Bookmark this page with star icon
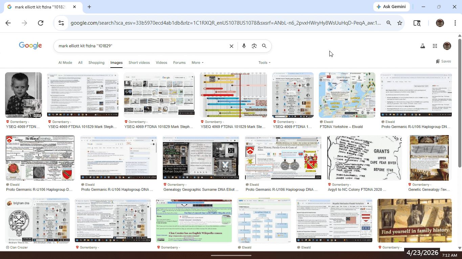 pos(400,23)
